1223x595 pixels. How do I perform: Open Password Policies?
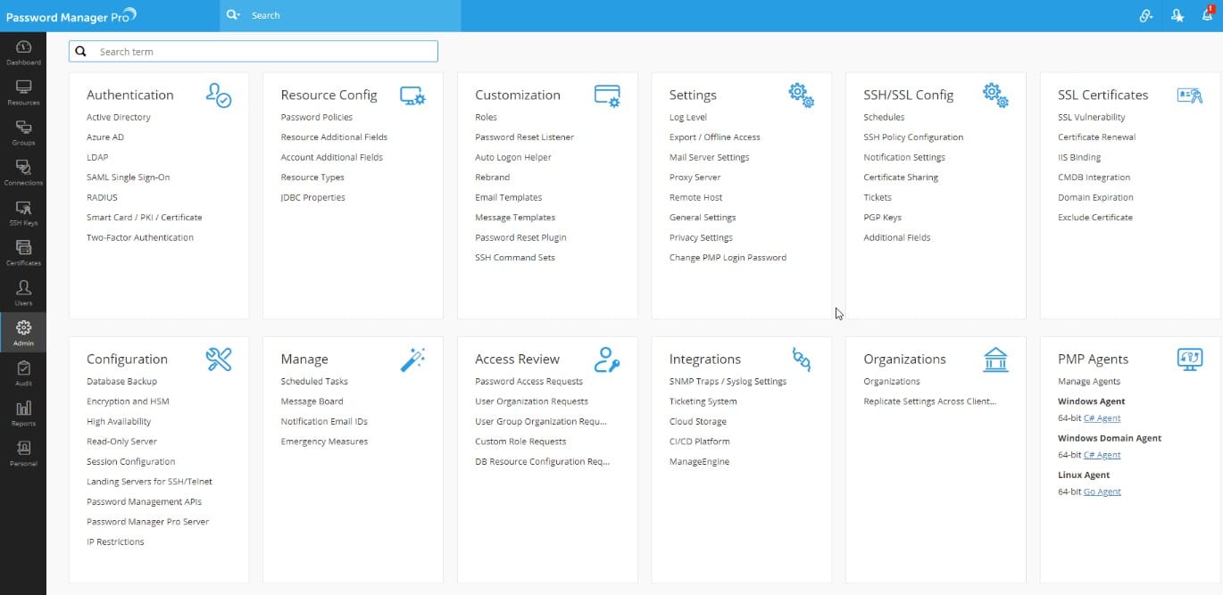tap(317, 118)
